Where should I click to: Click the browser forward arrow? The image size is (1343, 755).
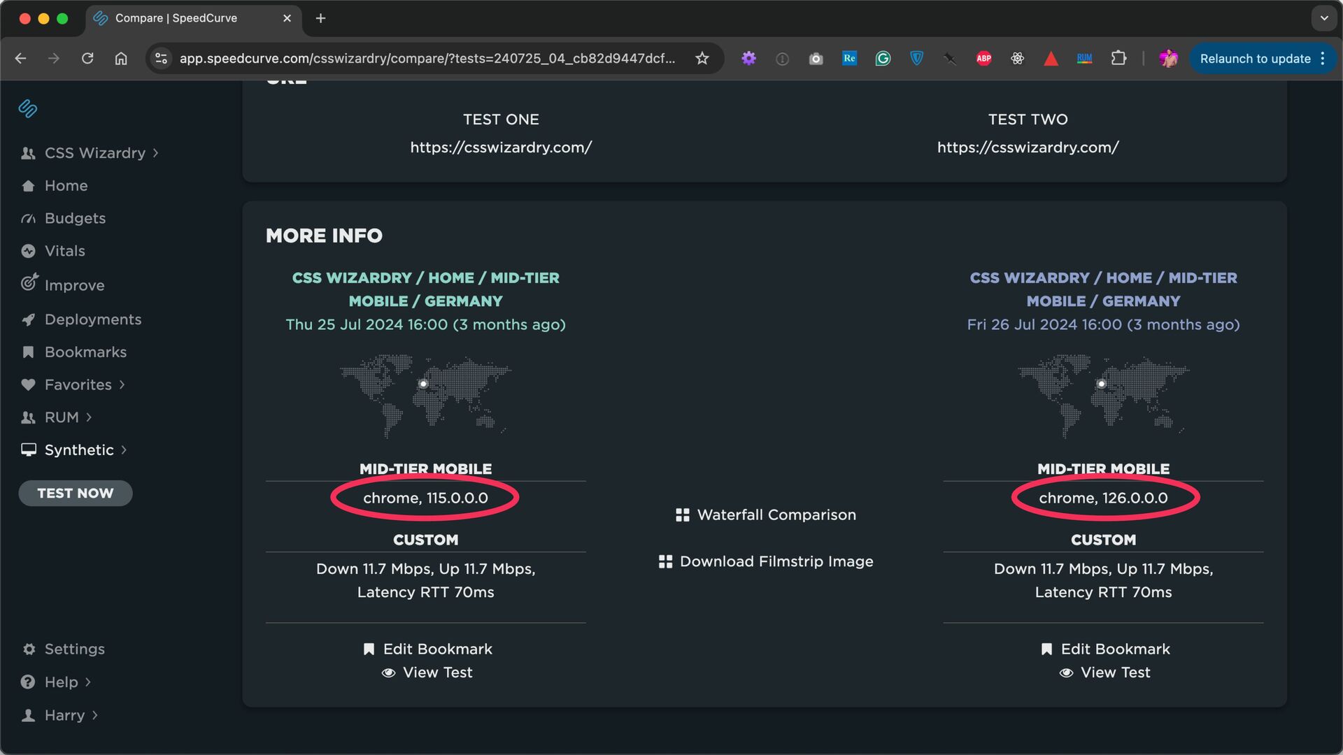(54, 59)
